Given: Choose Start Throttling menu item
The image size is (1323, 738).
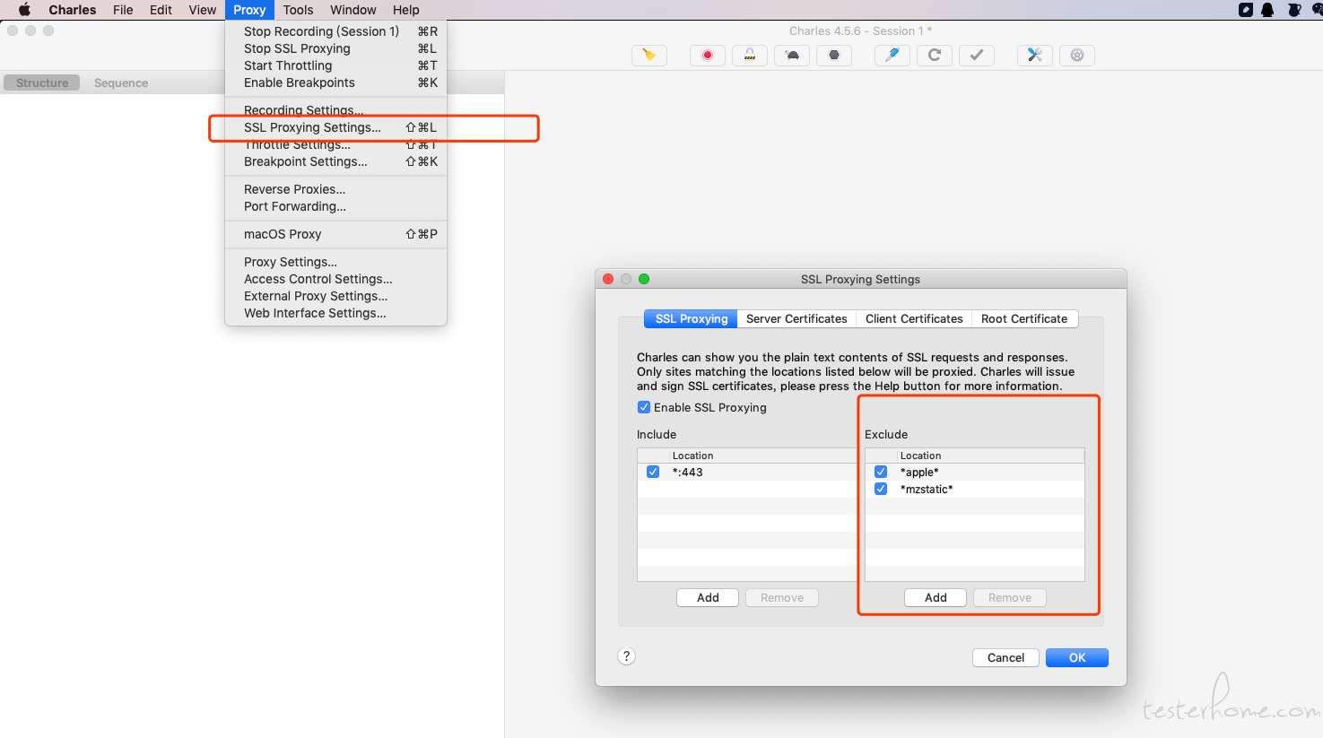Looking at the screenshot, I should pyautogui.click(x=335, y=65).
